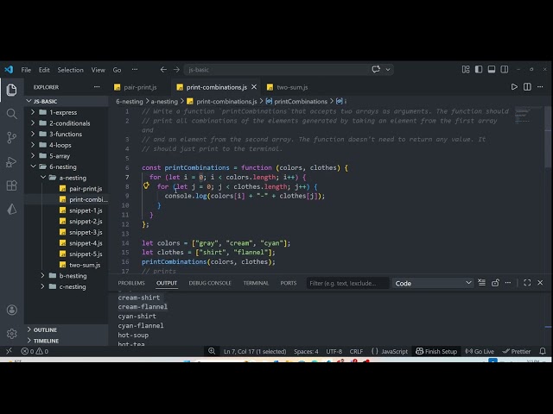Clear the output panel
The height and width of the screenshot is (414, 553).
(x=481, y=283)
